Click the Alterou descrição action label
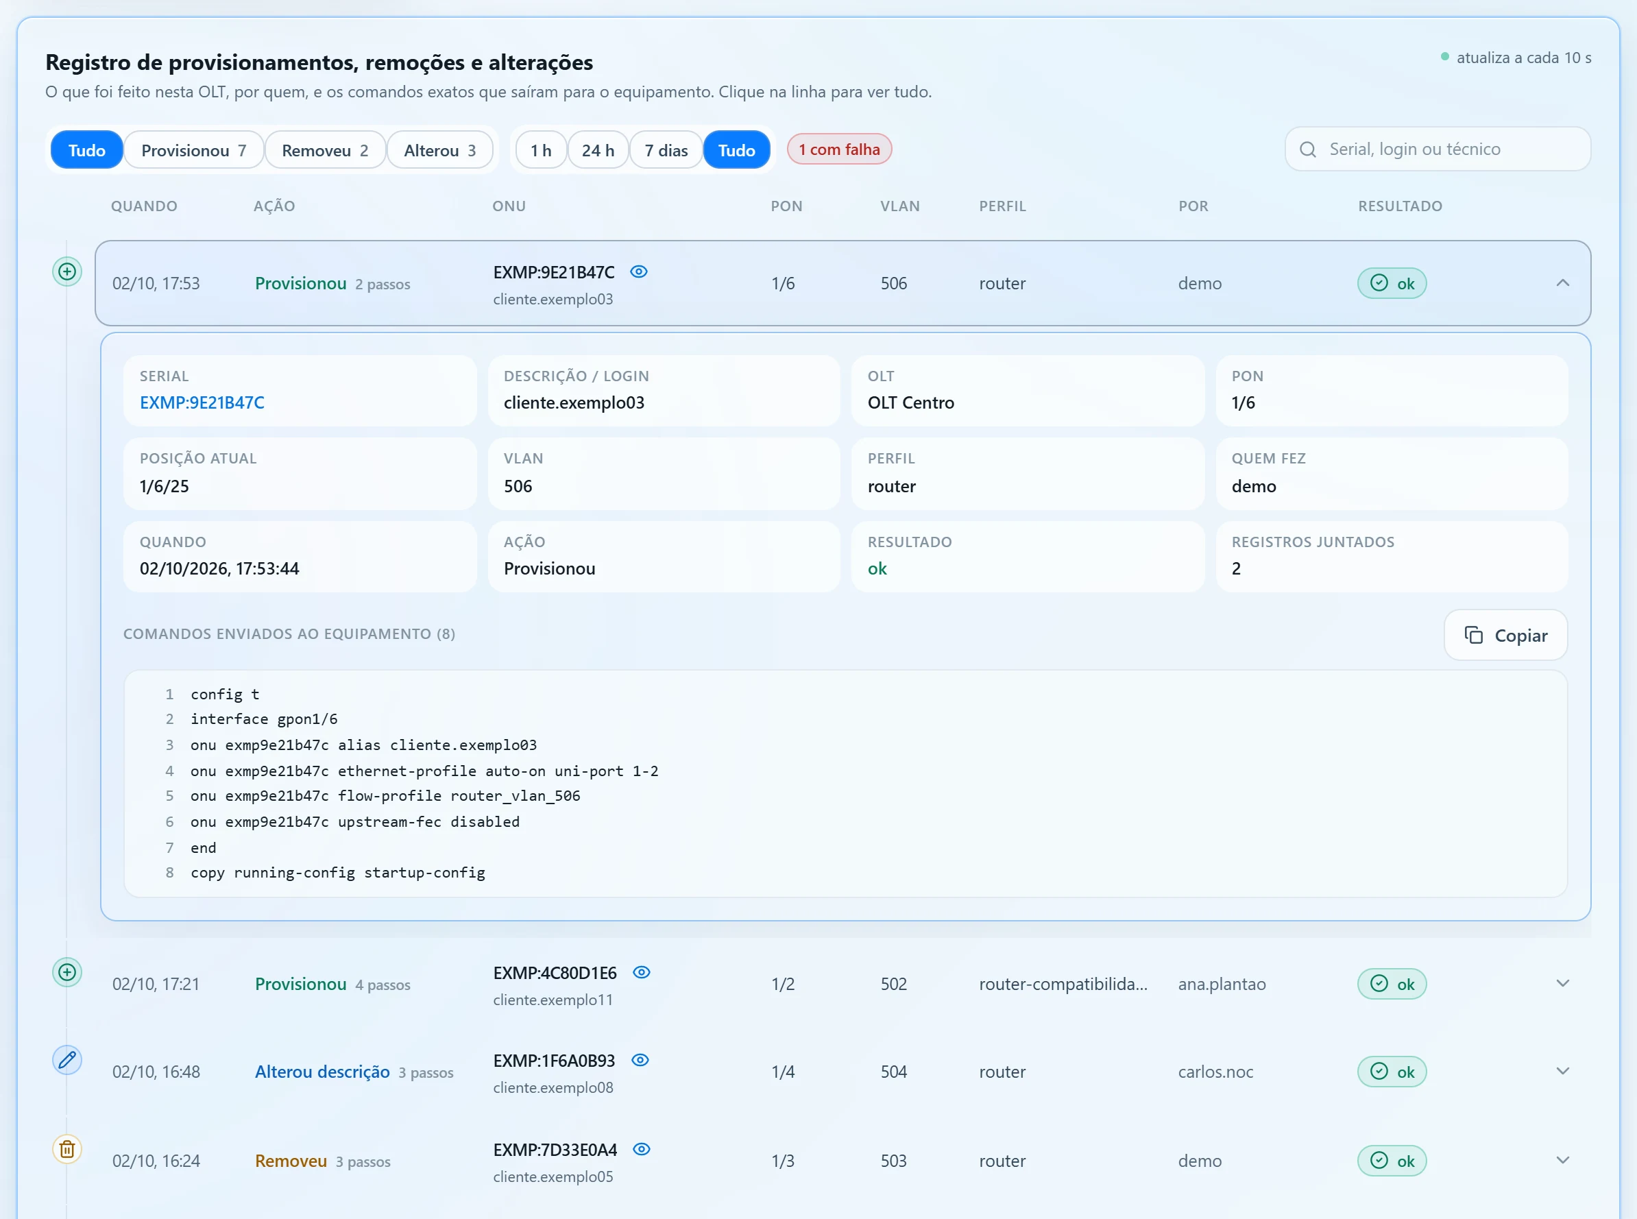 322,1072
